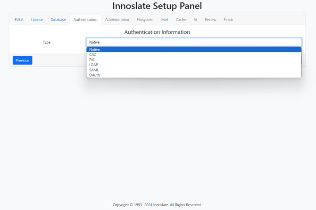This screenshot has height=210, width=316.
Task: Switch to the License tab
Action: click(x=37, y=20)
